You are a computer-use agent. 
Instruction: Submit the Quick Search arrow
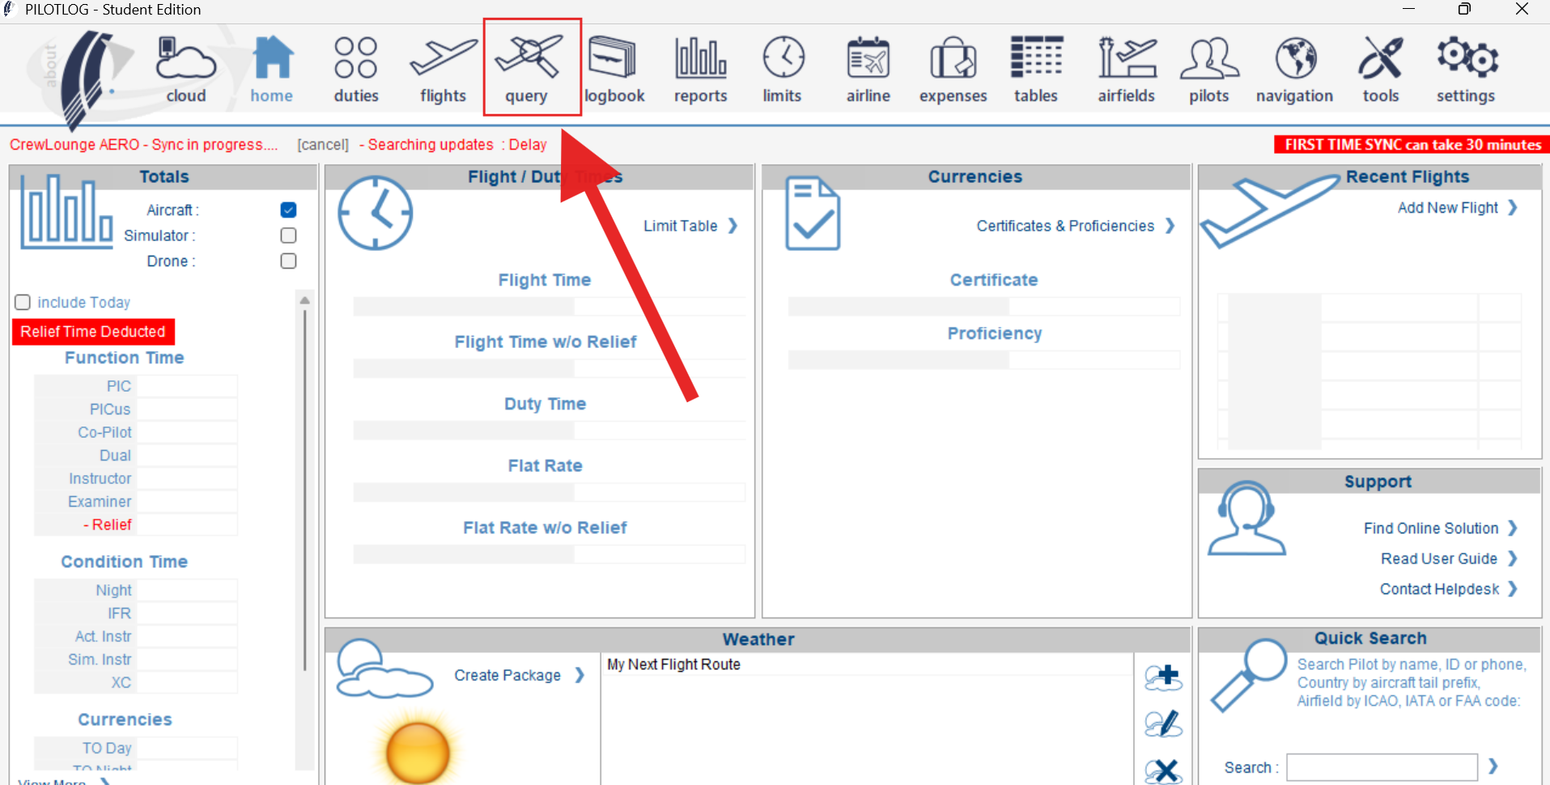(1493, 766)
